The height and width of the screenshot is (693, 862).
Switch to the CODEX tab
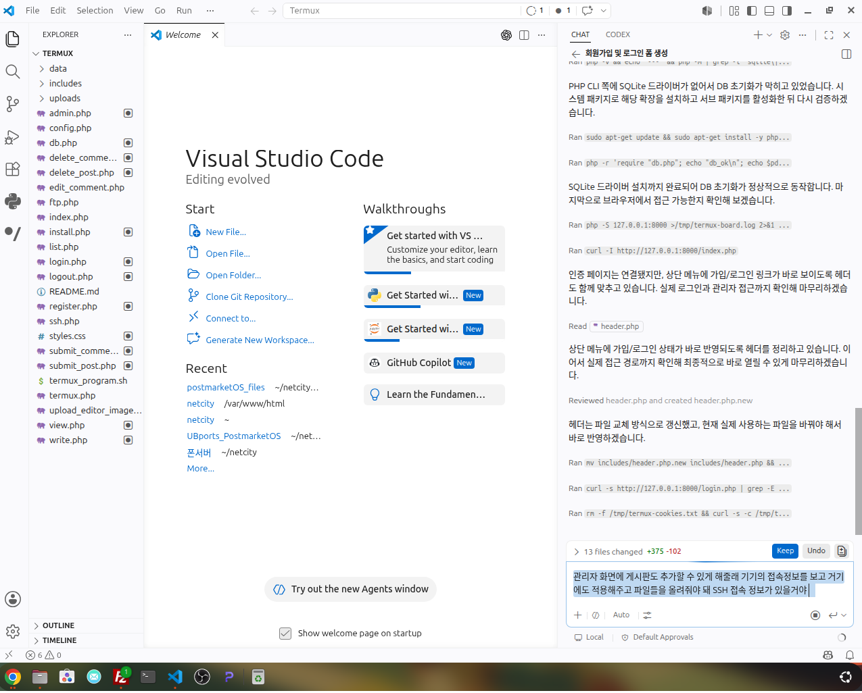click(x=618, y=35)
